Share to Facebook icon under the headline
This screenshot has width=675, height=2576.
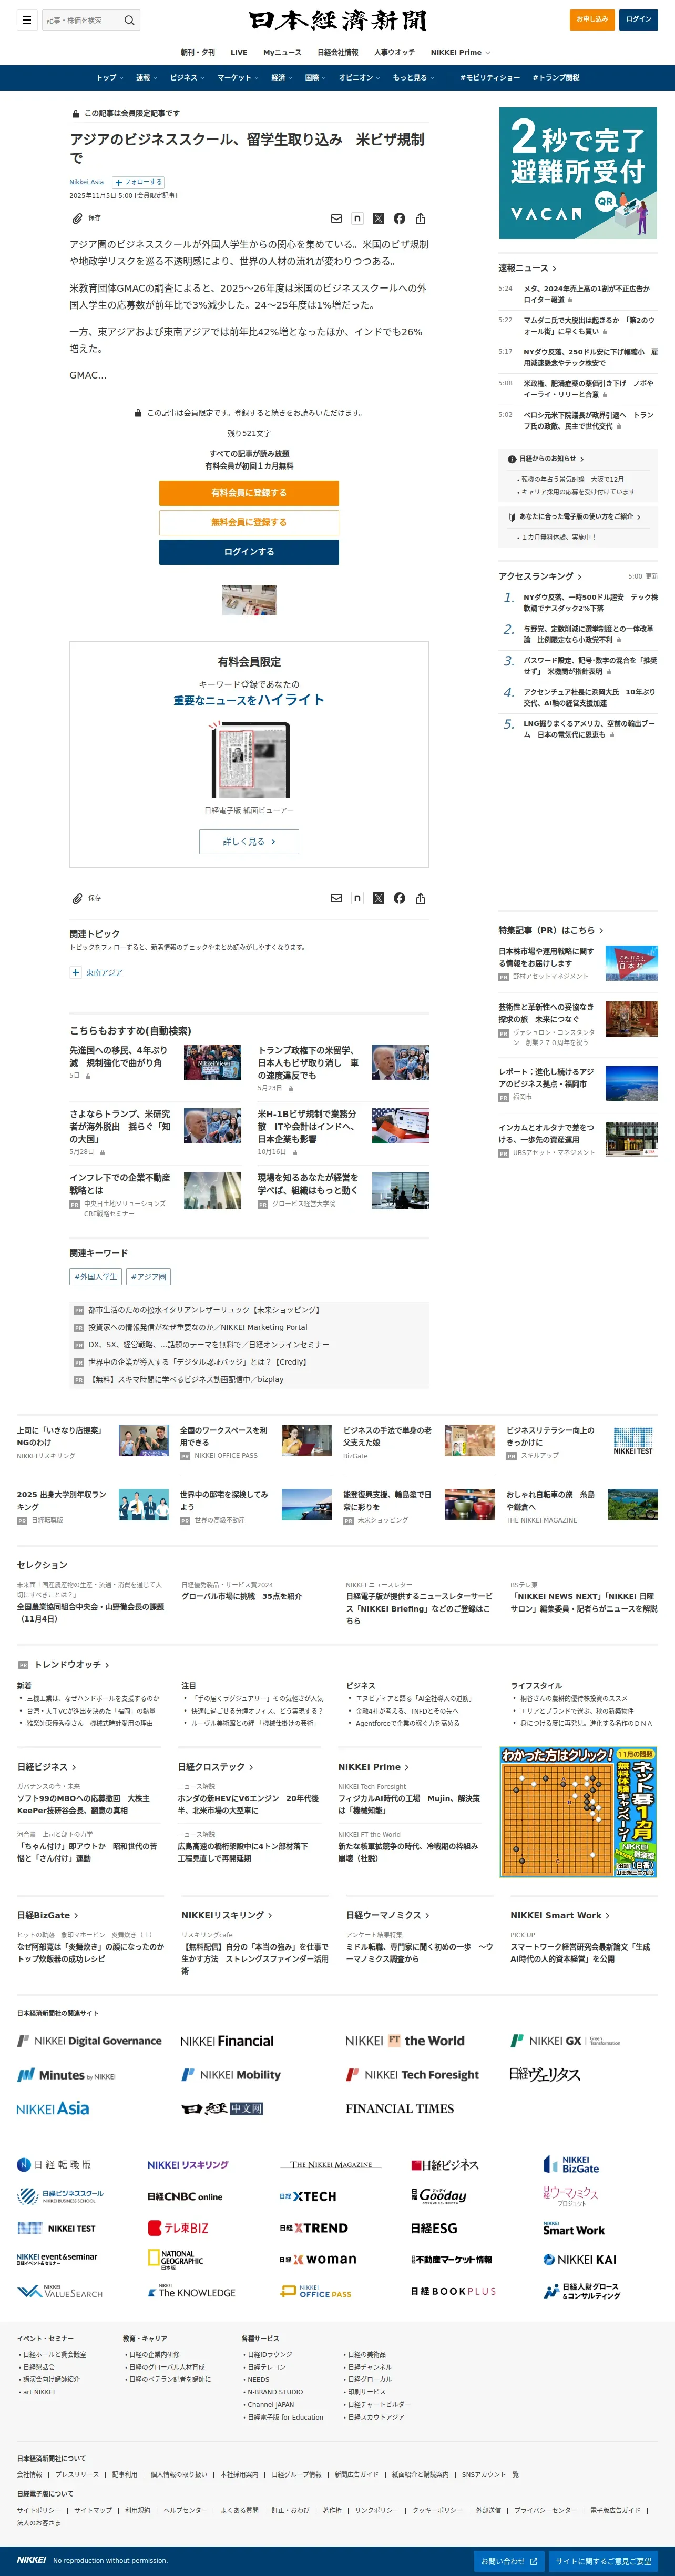click(x=400, y=218)
